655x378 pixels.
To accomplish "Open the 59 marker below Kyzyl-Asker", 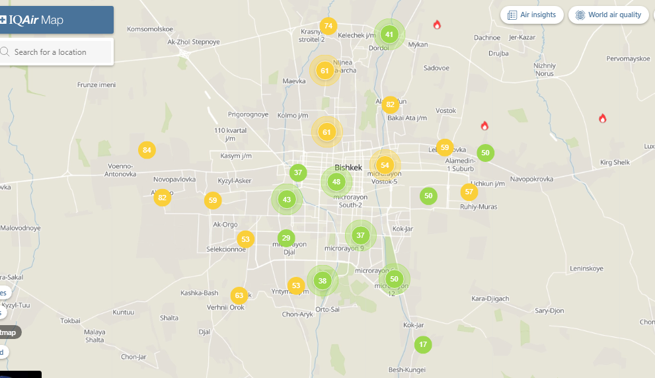I will click(213, 200).
